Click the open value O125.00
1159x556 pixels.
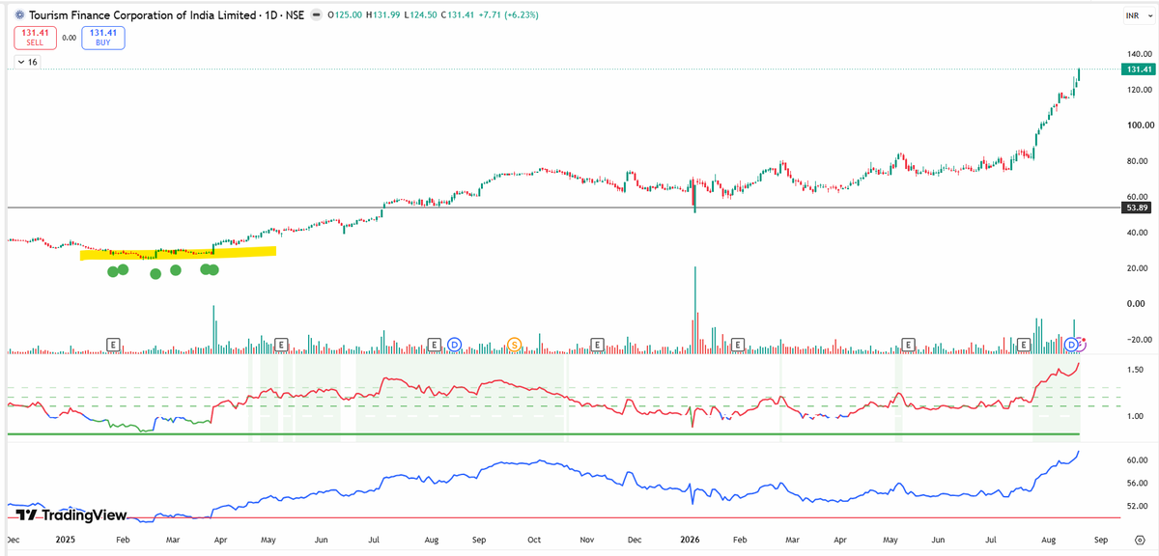click(x=347, y=15)
